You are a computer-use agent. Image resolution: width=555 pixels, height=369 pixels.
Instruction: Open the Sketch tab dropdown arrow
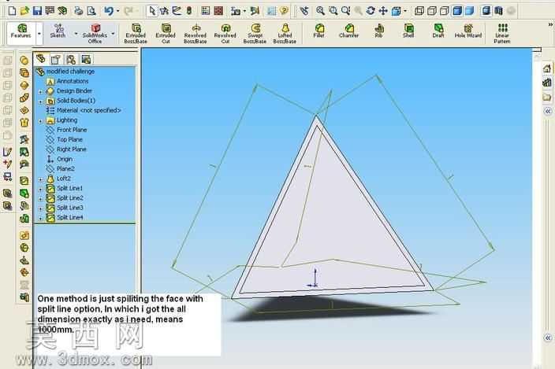pos(76,34)
